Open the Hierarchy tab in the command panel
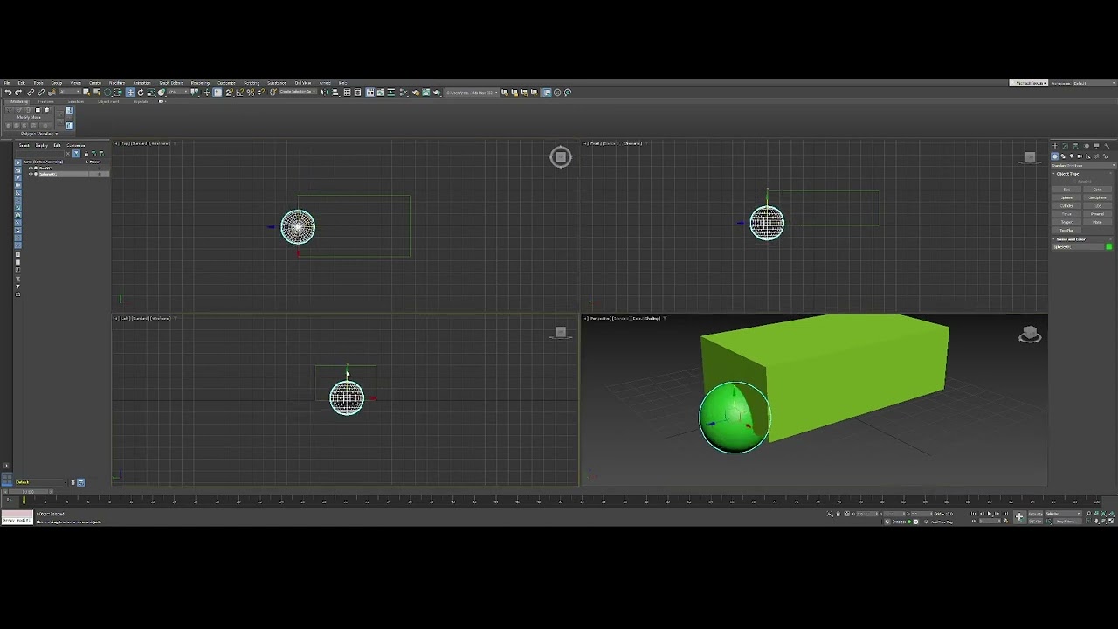 (1075, 146)
